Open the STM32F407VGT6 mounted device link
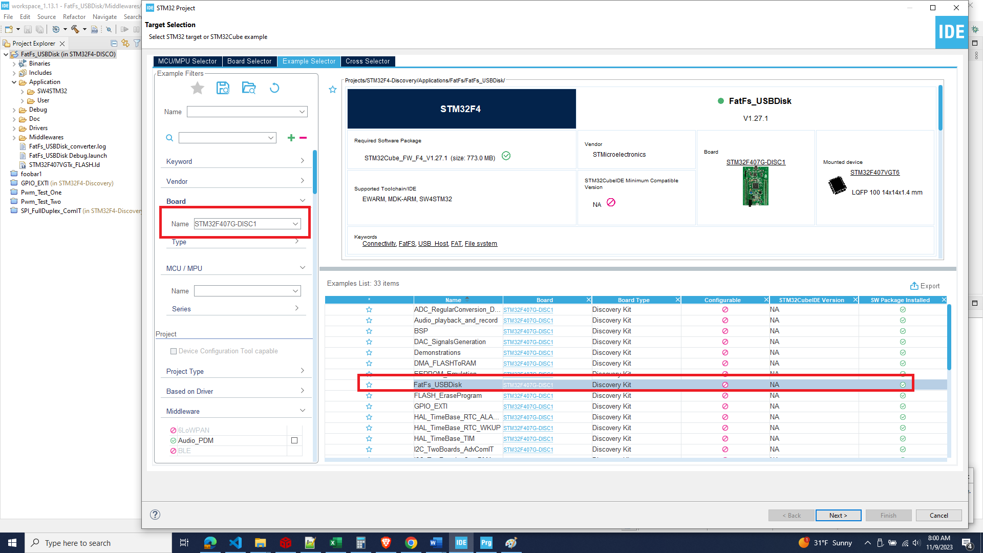Image resolution: width=983 pixels, height=553 pixels. (x=874, y=173)
